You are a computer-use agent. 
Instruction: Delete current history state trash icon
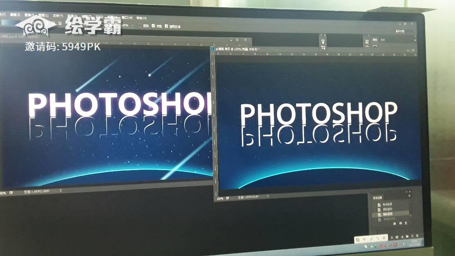406,223
